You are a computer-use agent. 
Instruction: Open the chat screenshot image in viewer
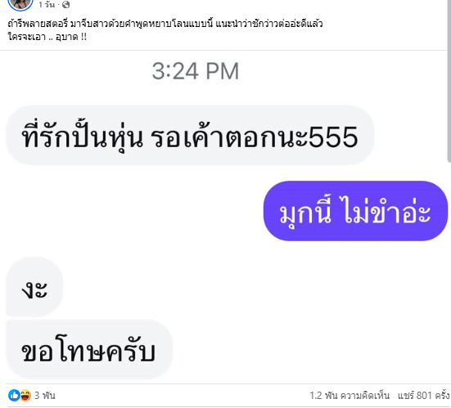pyautogui.click(x=224, y=217)
